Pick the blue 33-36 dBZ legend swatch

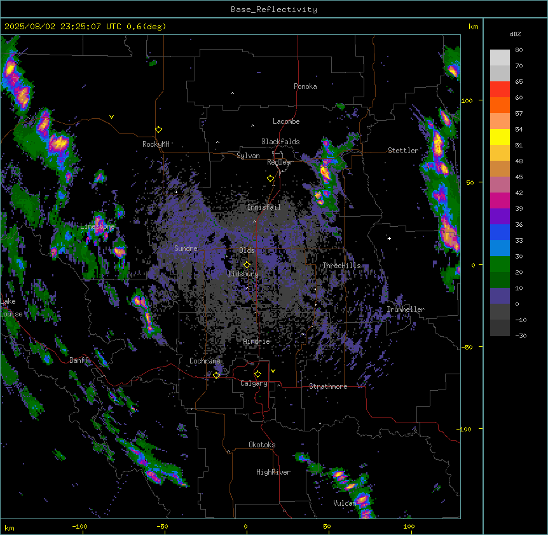click(x=500, y=232)
